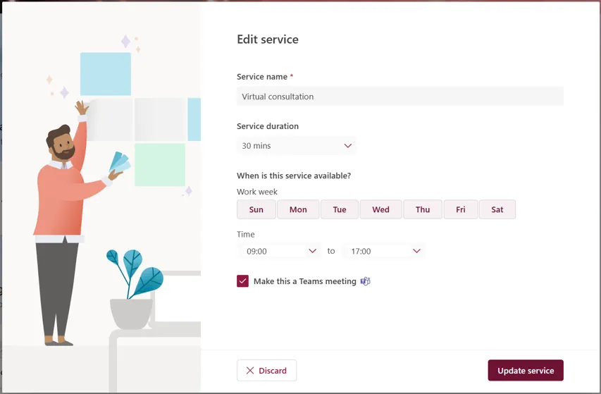Screen dimensions: 601x394
Task: Open the 17:00 end time dropdown
Action: [x=384, y=251]
